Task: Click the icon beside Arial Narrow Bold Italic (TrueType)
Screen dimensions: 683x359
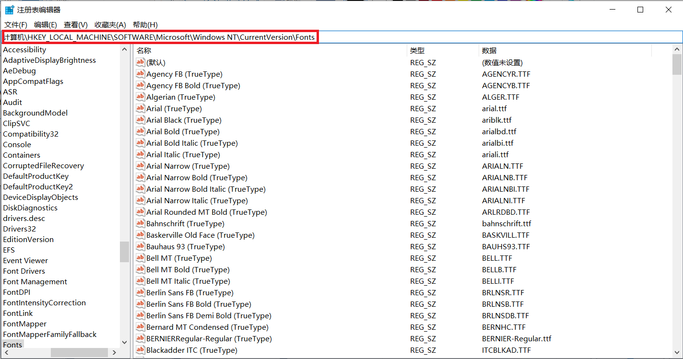Action: tap(140, 189)
